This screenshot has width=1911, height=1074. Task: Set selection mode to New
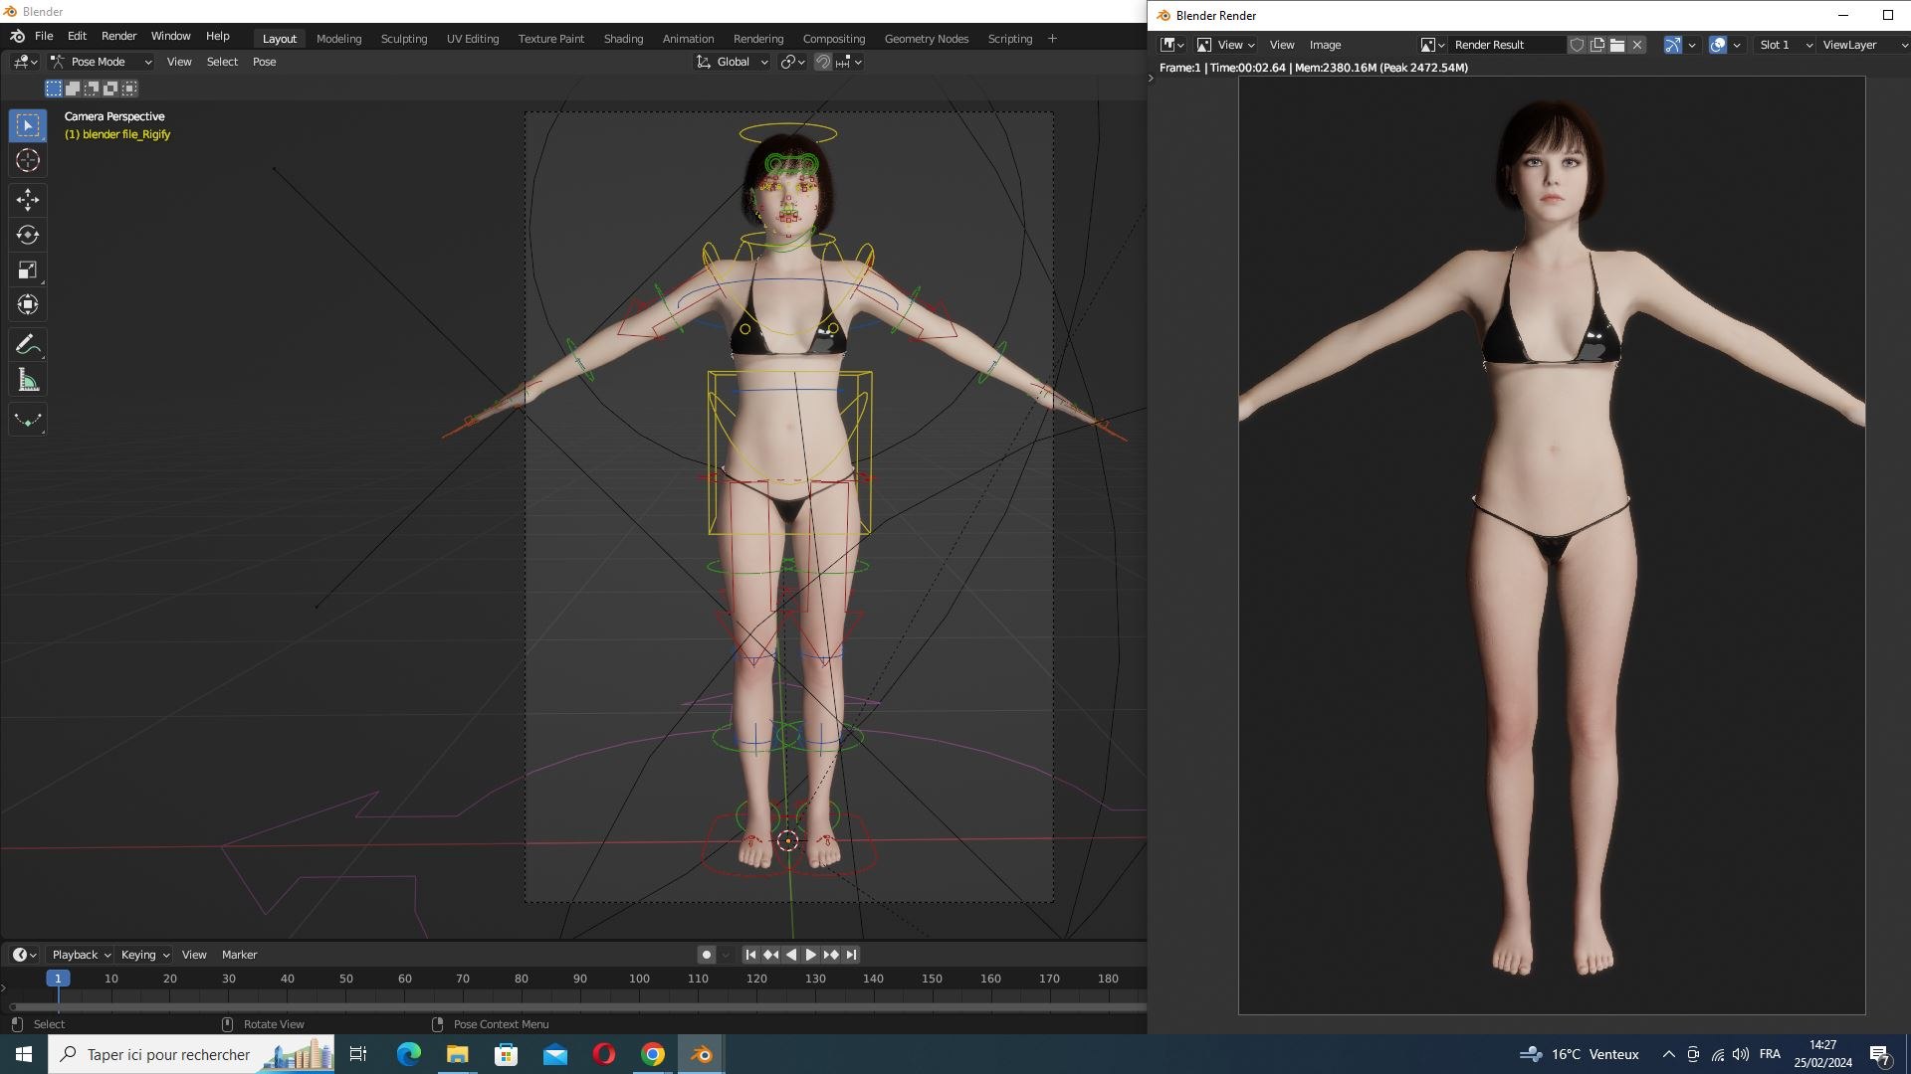pos(54,89)
